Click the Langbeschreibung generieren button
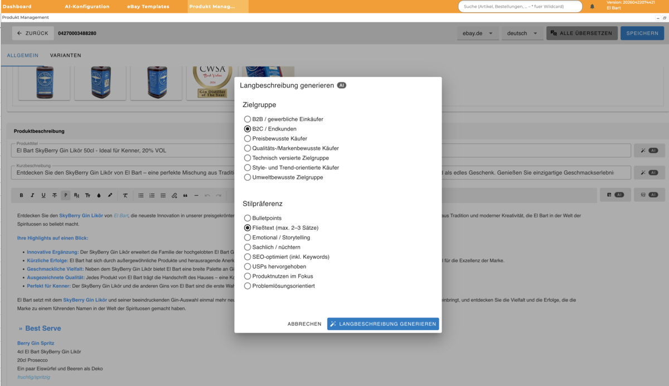Screen dimensions: 669x386 382,324
